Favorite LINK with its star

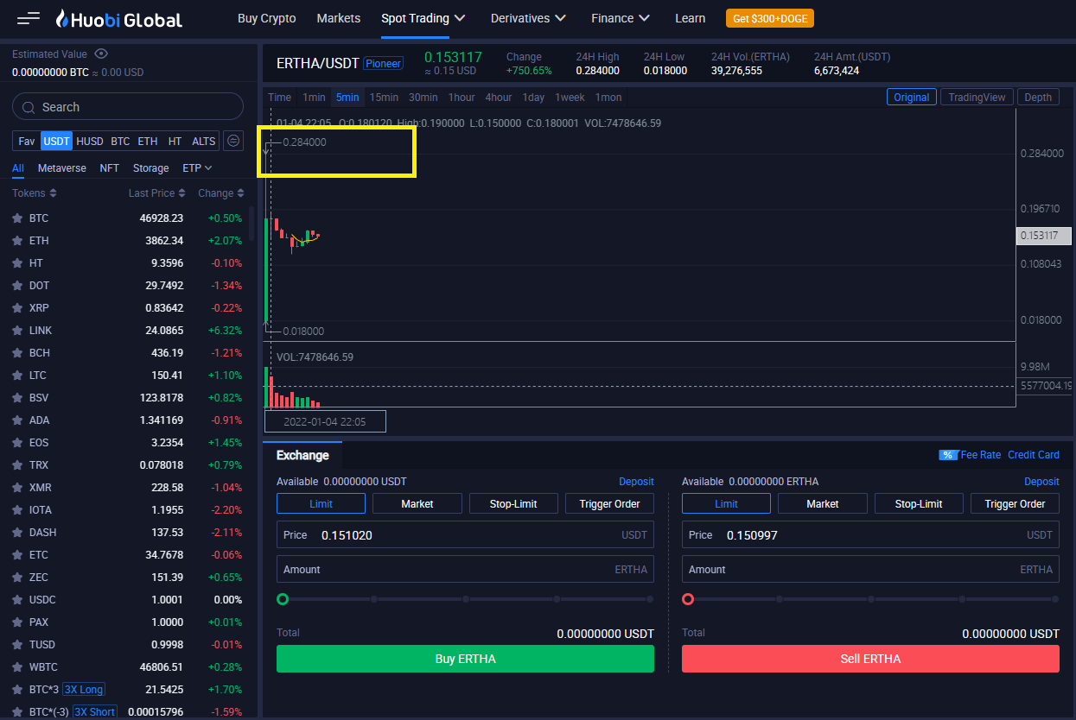17,331
